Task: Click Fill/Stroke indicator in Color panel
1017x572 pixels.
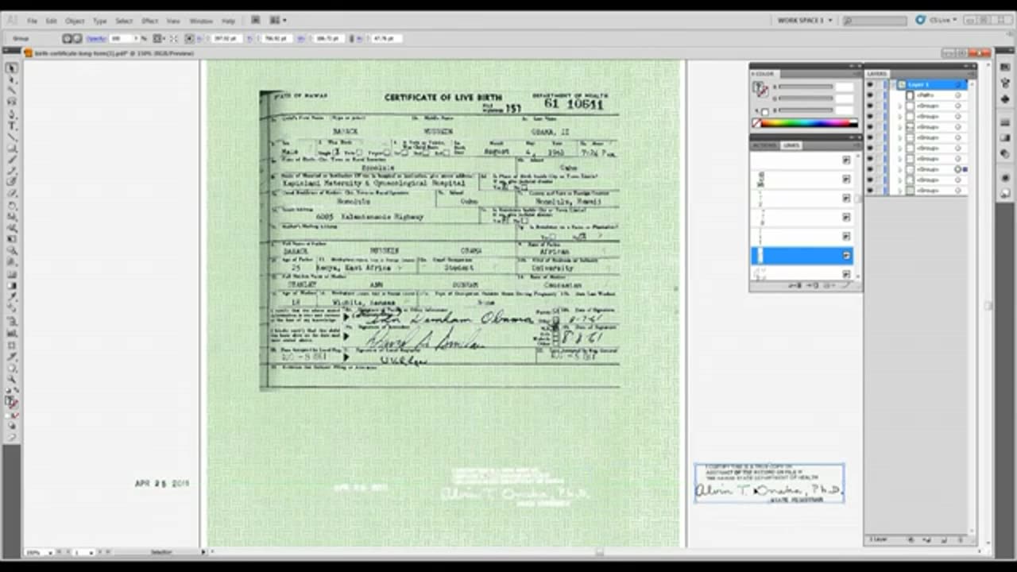Action: click(x=760, y=91)
